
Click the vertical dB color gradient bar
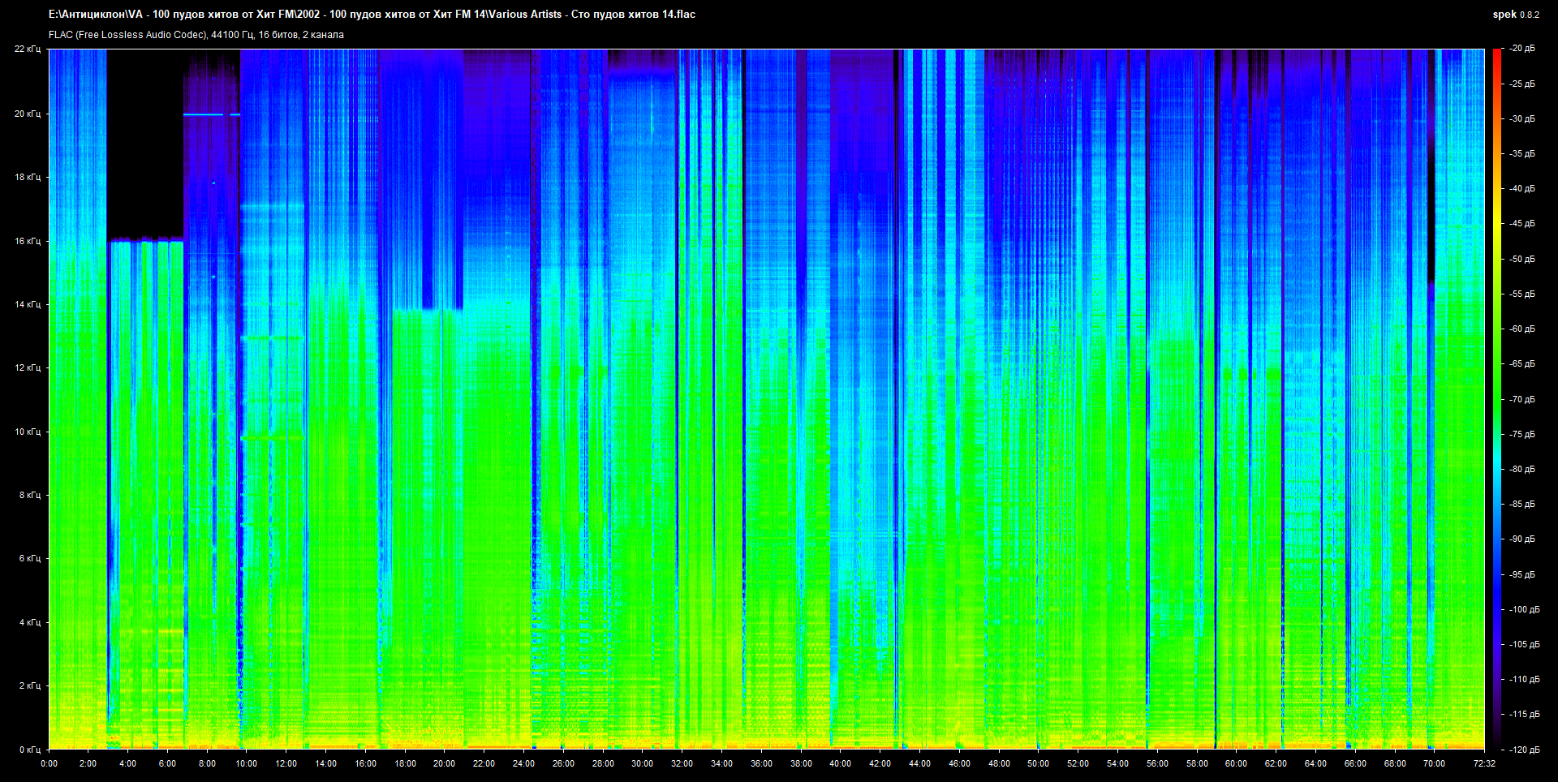point(1496,397)
